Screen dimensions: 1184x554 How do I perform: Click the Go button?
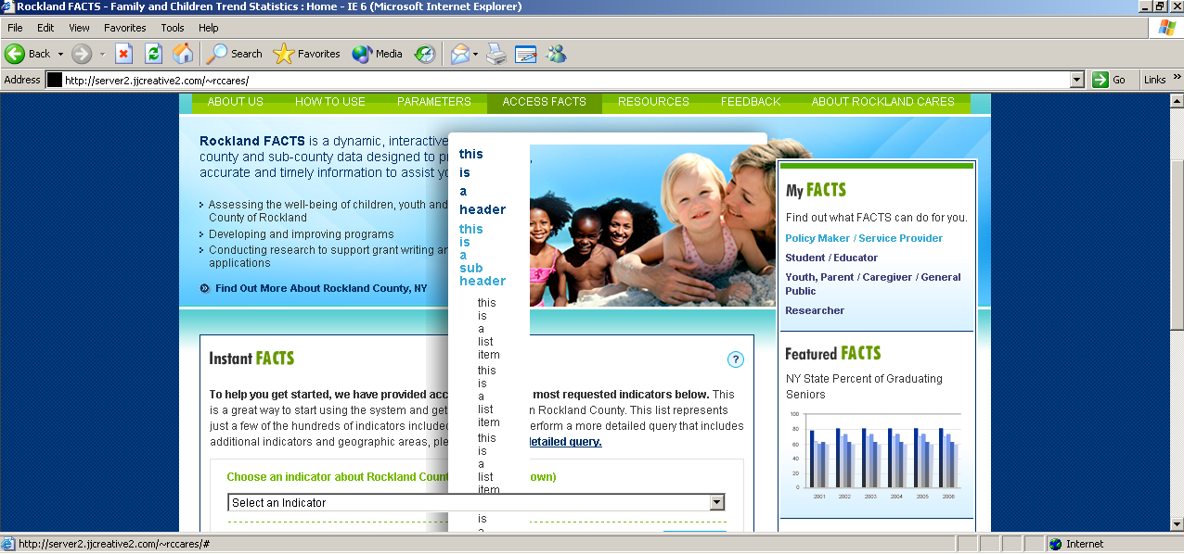(1110, 80)
